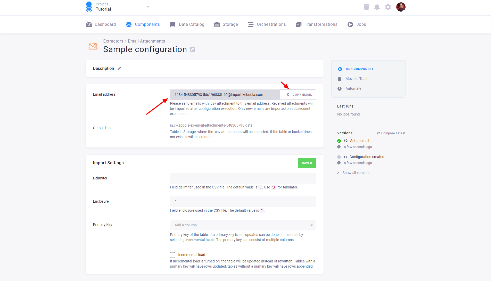Go to the Dashboard tab
This screenshot has height=281, width=495.
click(x=101, y=24)
